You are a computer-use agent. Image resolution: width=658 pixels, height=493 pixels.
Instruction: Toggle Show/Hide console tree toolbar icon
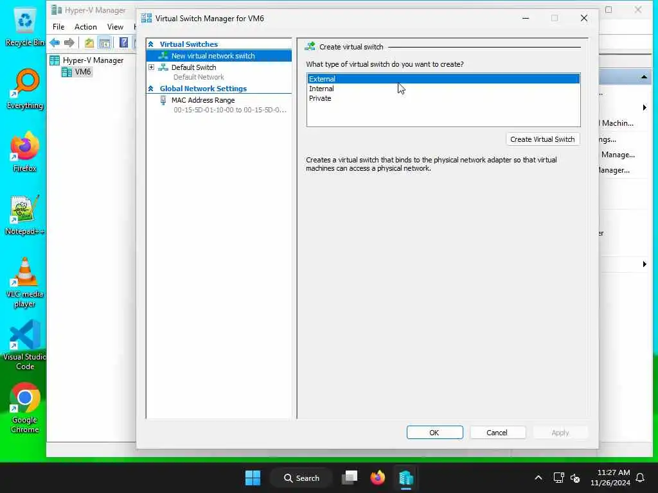(105, 42)
